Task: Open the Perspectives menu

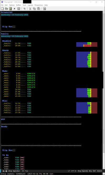Action: pyautogui.click(x=39, y=5)
